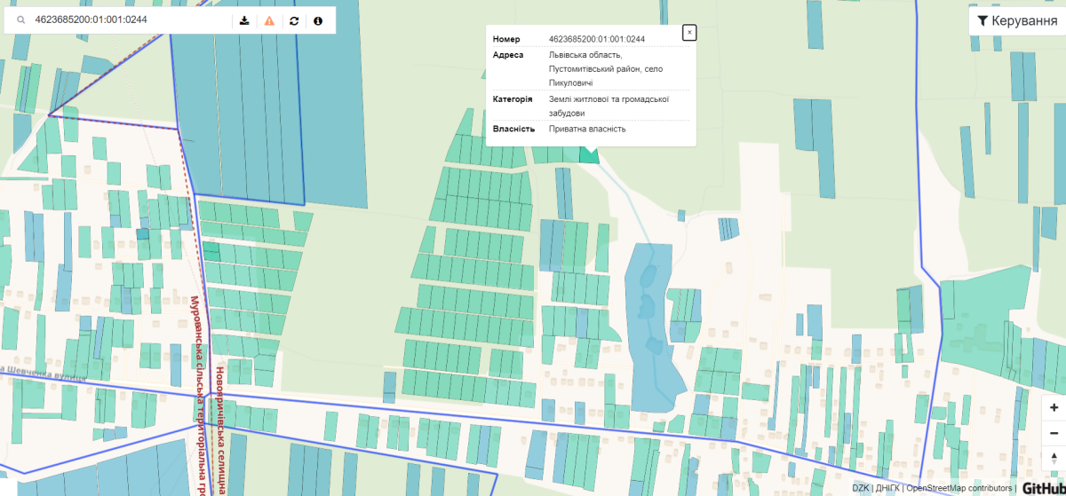
Task: Open the DZK attribution link
Action: 860,488
